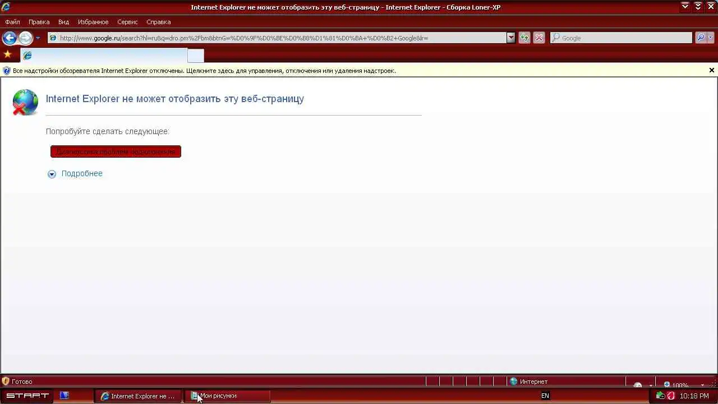Click the search magnifier button

click(701, 38)
